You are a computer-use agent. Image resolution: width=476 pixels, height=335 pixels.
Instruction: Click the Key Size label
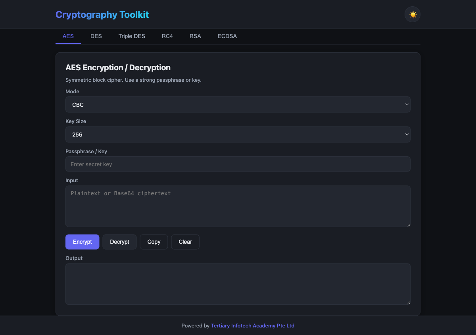[x=76, y=121]
